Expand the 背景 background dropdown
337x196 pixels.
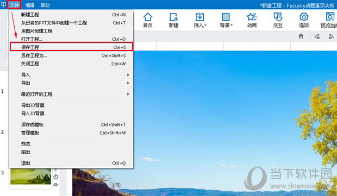[226, 20]
